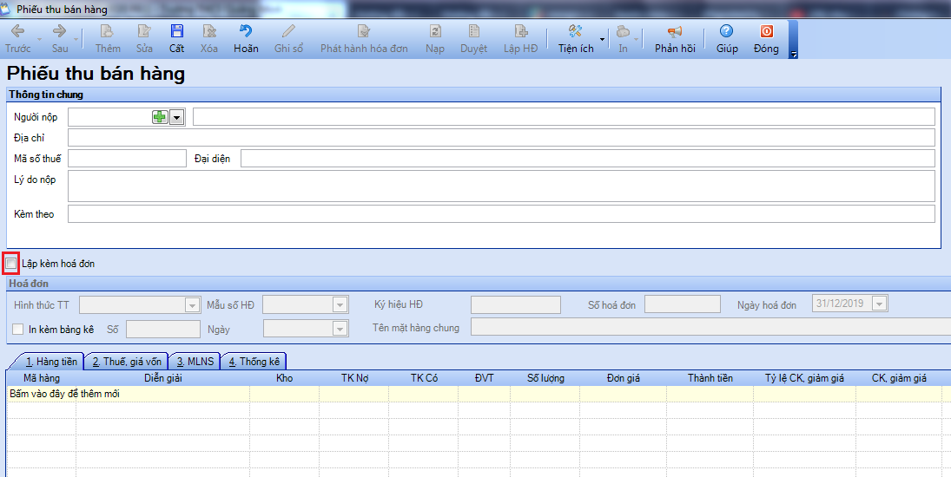This screenshot has height=477, width=951.
Task: Open the Tiện ích utilities tool
Action: 576,38
